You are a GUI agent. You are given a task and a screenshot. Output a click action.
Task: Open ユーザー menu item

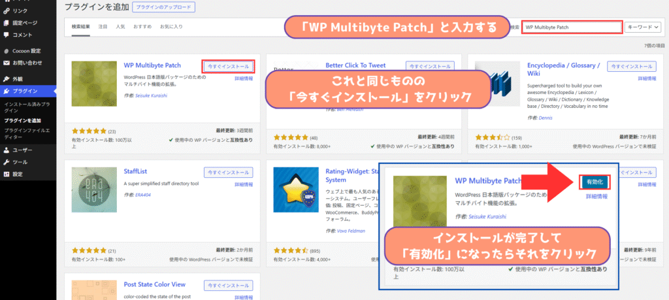[22, 150]
